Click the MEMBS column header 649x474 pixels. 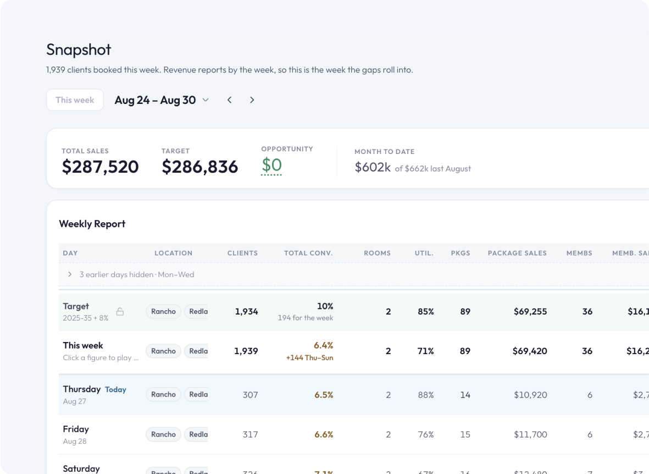(579, 253)
